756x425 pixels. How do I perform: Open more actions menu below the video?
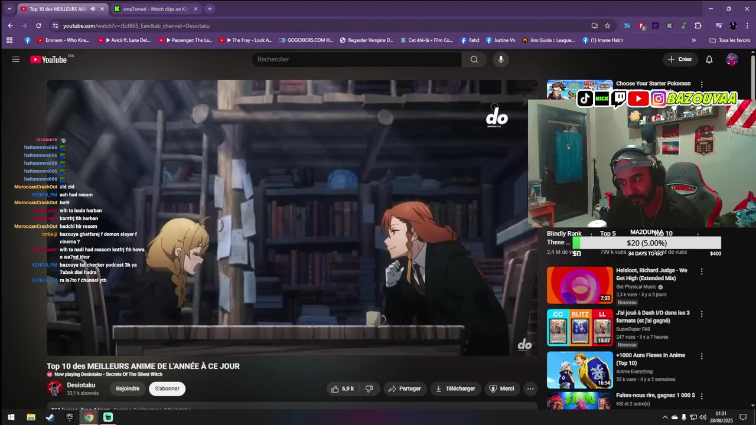[x=530, y=388]
